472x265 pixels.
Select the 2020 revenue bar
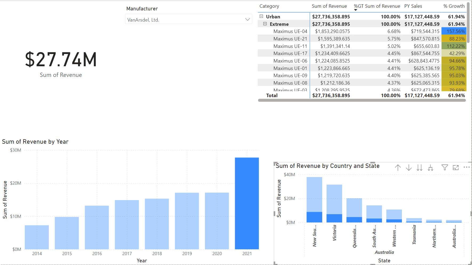217,221
